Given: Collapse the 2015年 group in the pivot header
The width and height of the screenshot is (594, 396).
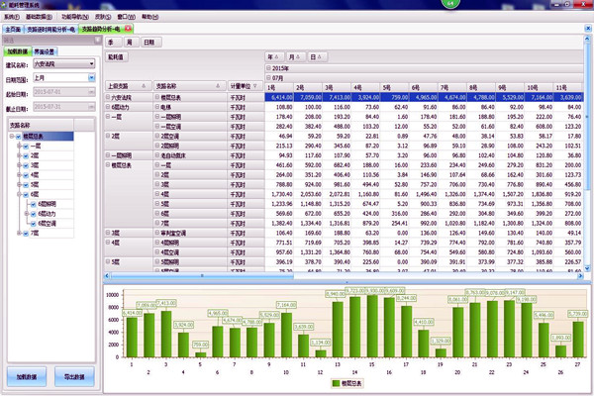Looking at the screenshot, I should [x=268, y=67].
